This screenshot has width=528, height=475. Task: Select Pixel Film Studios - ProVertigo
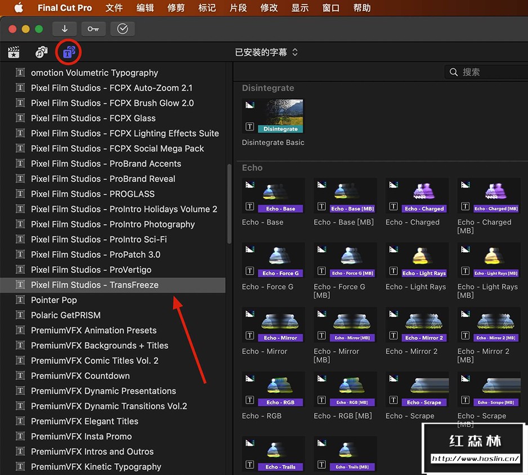point(113,270)
